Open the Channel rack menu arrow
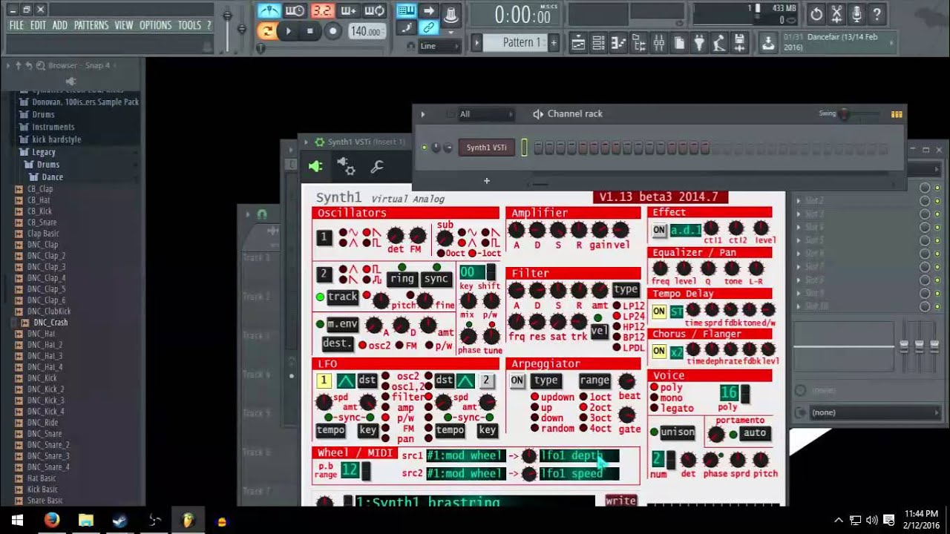 (x=423, y=114)
